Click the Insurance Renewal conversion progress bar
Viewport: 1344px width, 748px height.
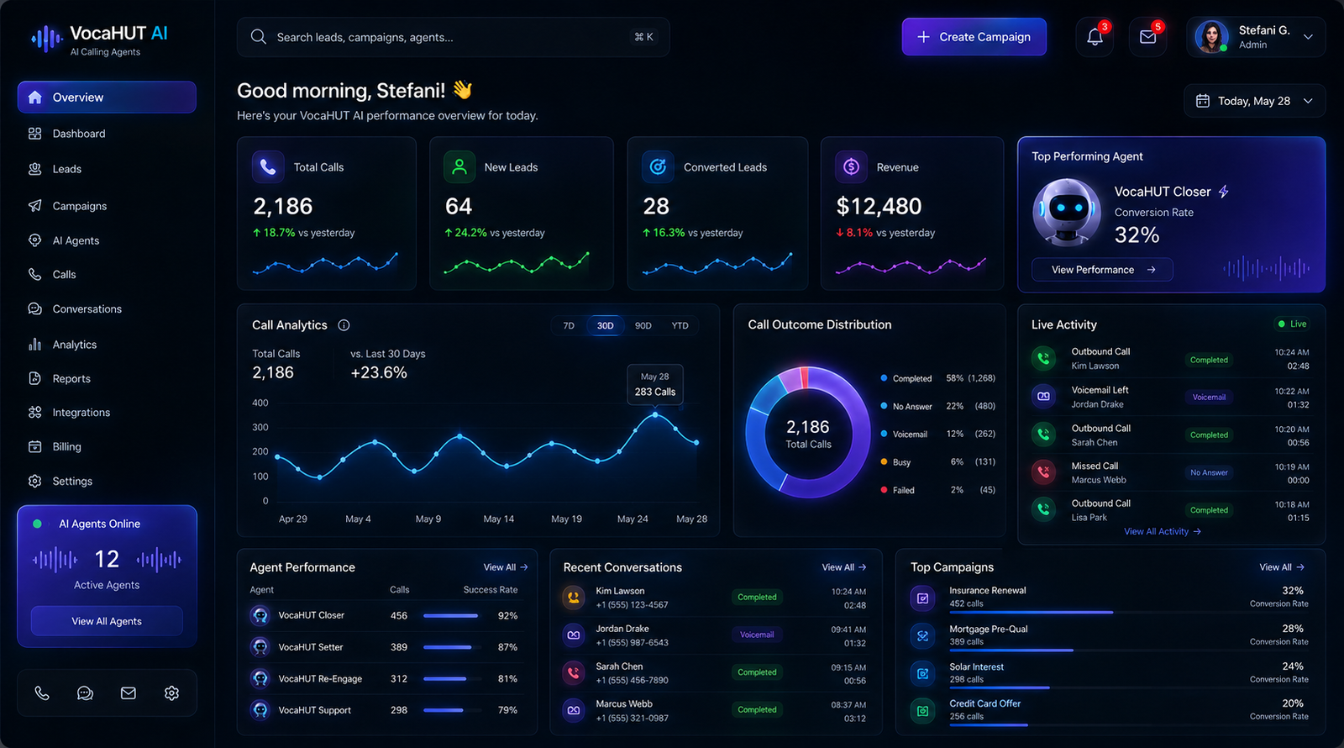[x=1129, y=613]
